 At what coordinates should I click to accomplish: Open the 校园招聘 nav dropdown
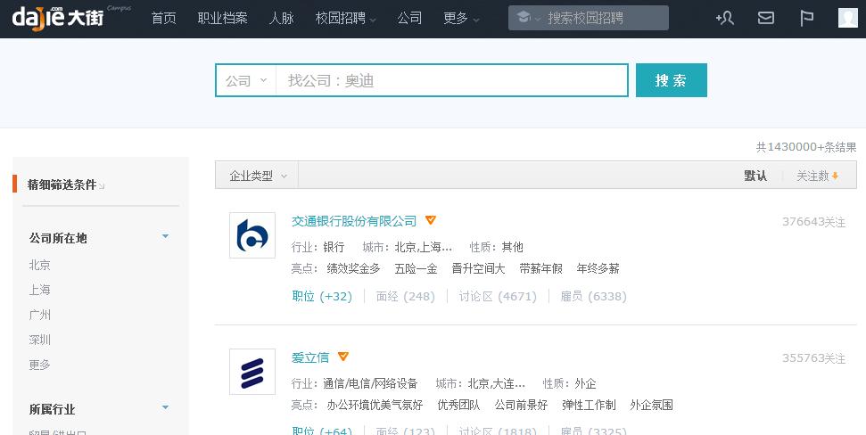coord(345,18)
